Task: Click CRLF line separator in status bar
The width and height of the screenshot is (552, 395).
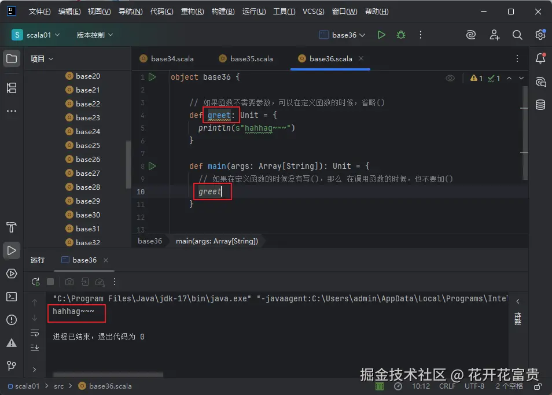Action: [447, 386]
